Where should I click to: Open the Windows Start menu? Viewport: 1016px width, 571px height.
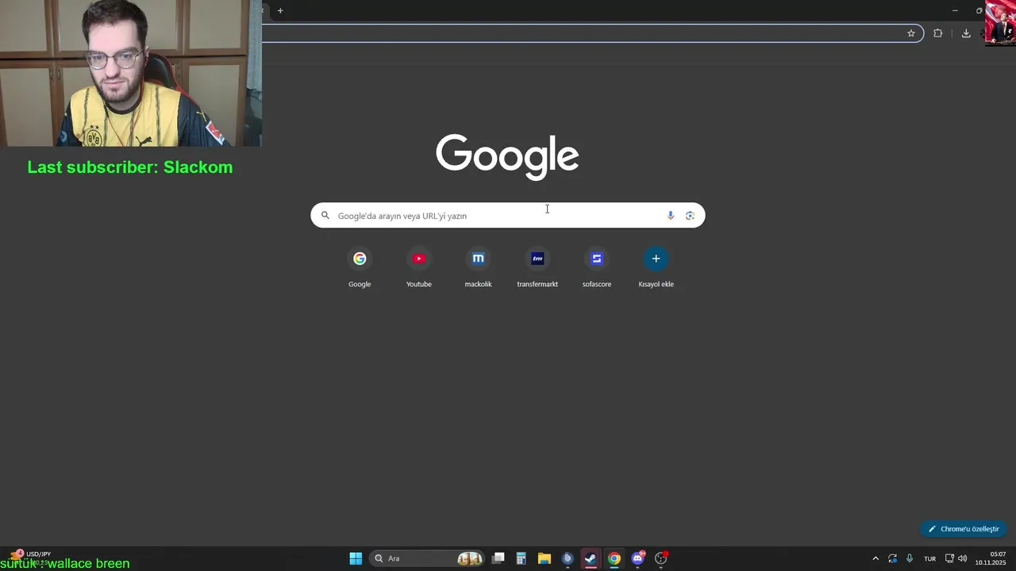pyautogui.click(x=356, y=558)
